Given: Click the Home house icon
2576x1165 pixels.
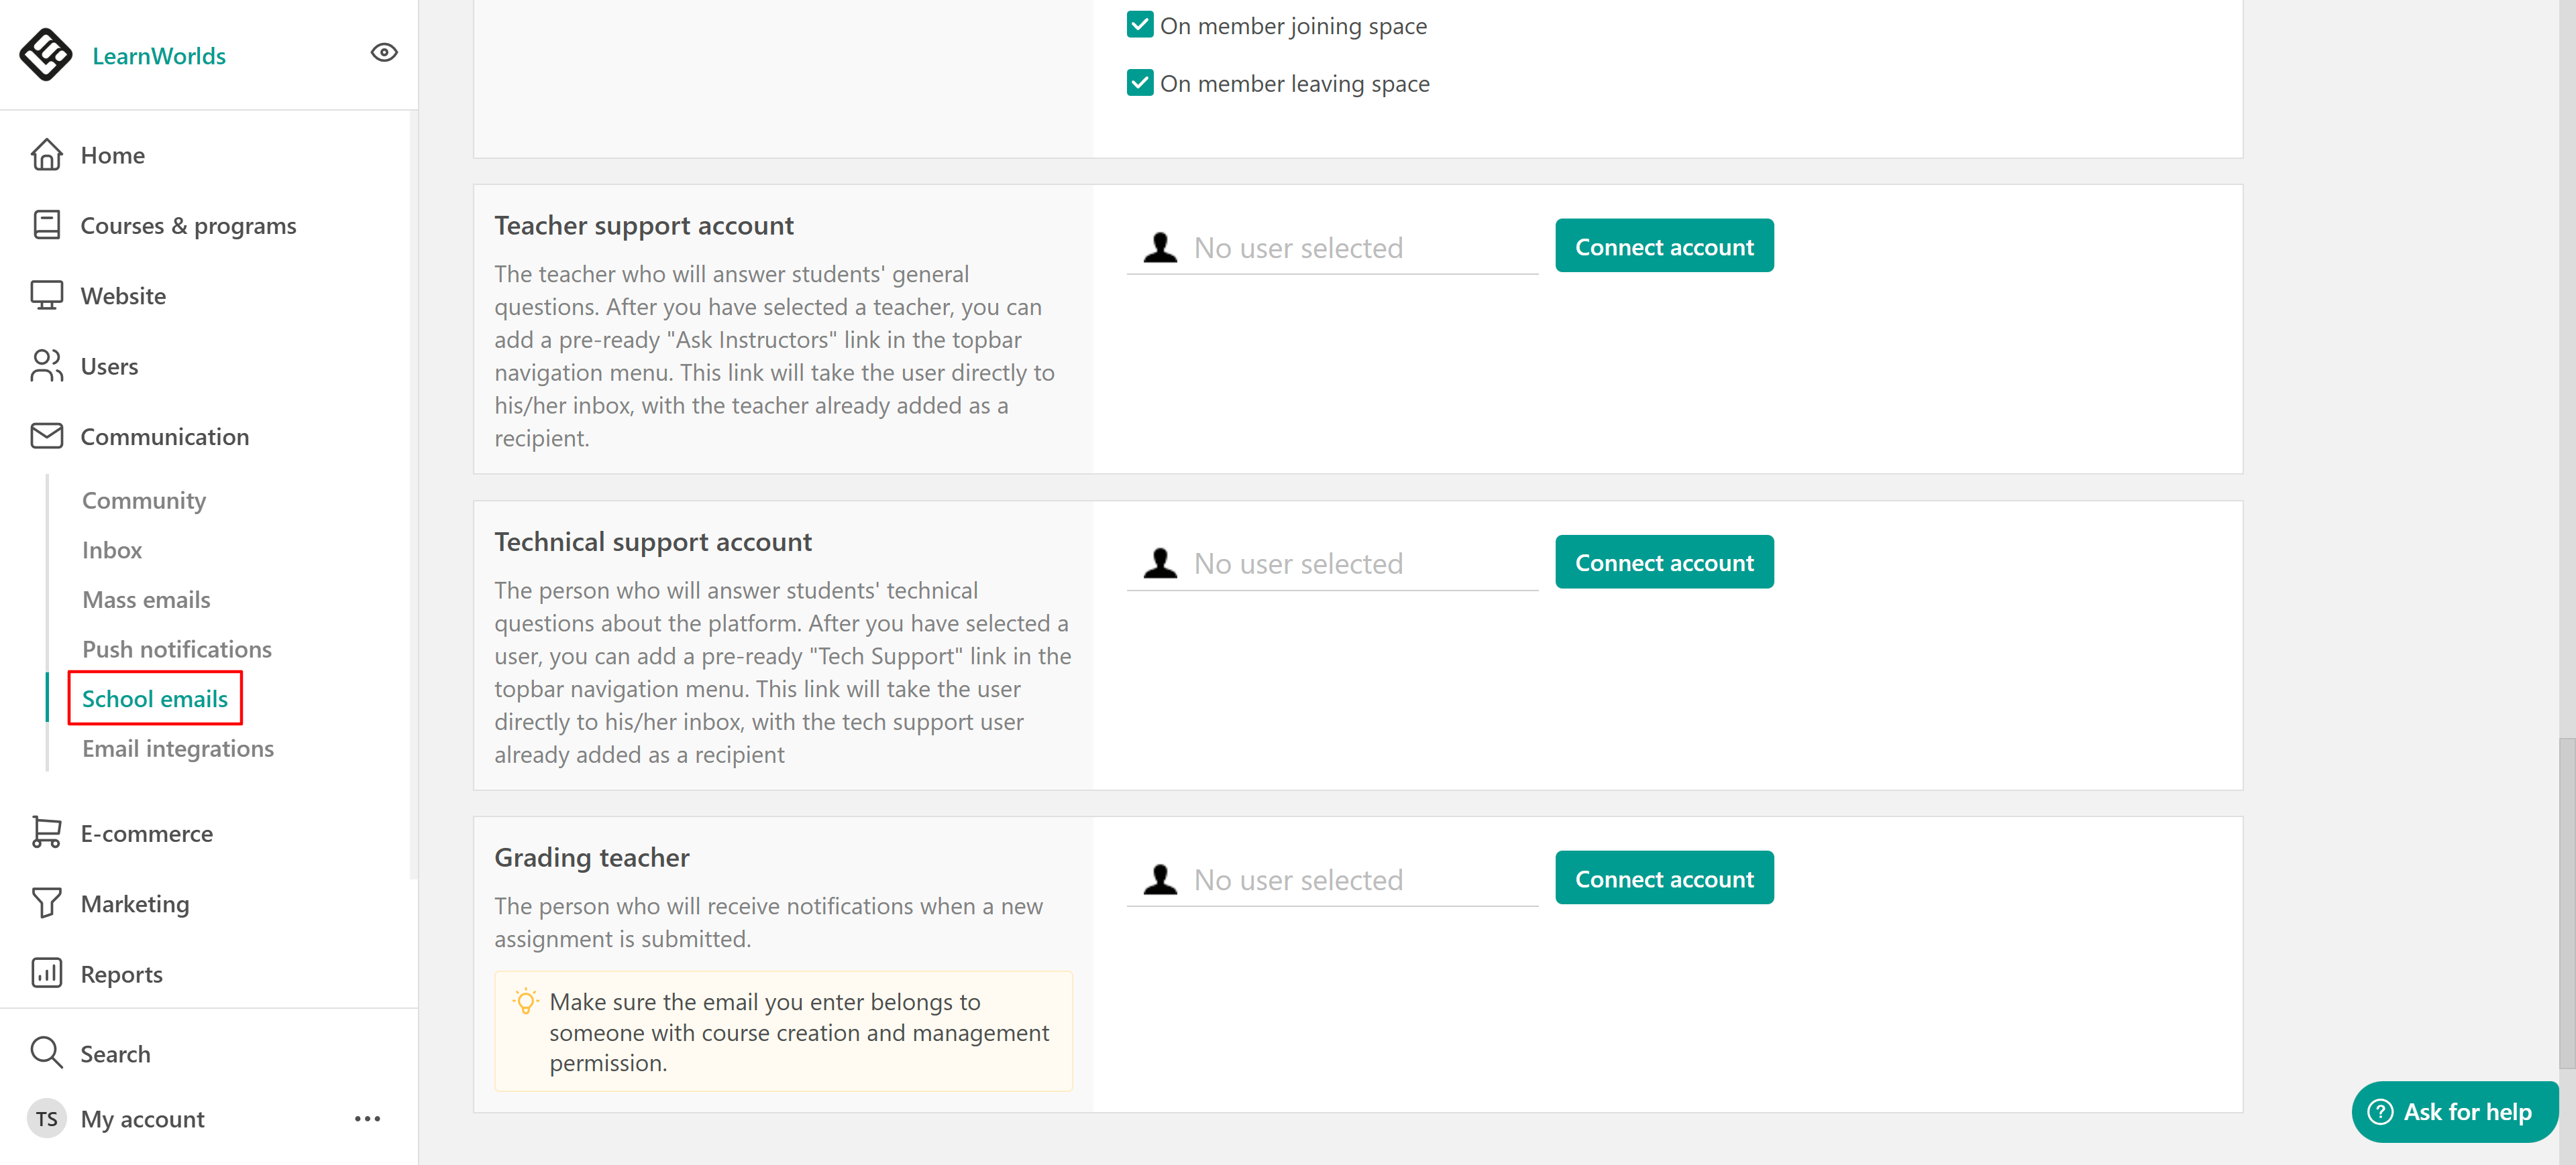Looking at the screenshot, I should click(46, 155).
